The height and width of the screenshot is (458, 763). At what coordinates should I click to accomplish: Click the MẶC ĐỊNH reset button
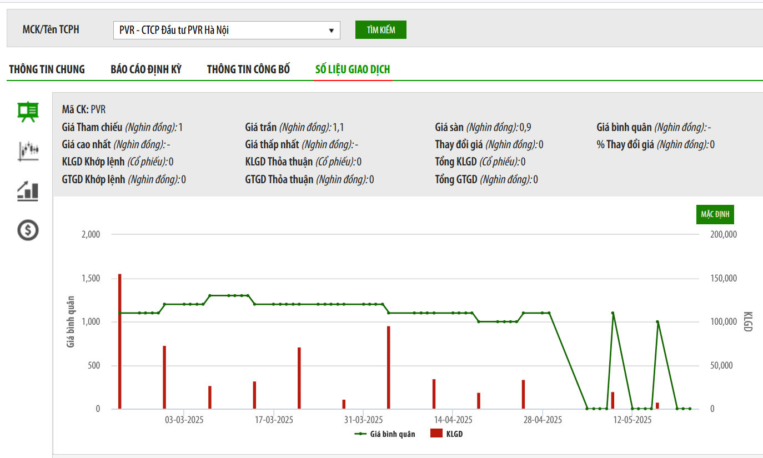click(715, 214)
